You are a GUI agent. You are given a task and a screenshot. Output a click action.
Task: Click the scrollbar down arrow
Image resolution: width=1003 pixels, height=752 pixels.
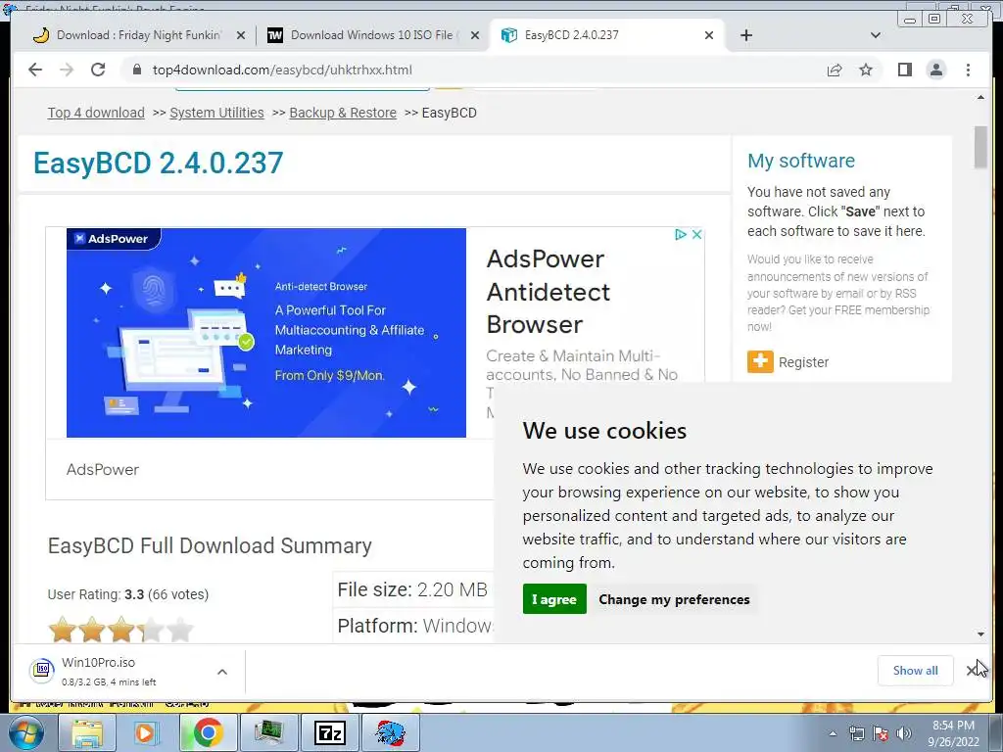point(980,634)
